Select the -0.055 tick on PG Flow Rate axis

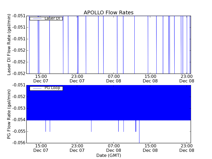point(19,131)
